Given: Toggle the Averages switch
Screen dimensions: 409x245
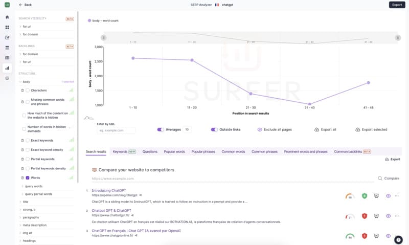Looking at the screenshot, I should [x=161, y=130].
